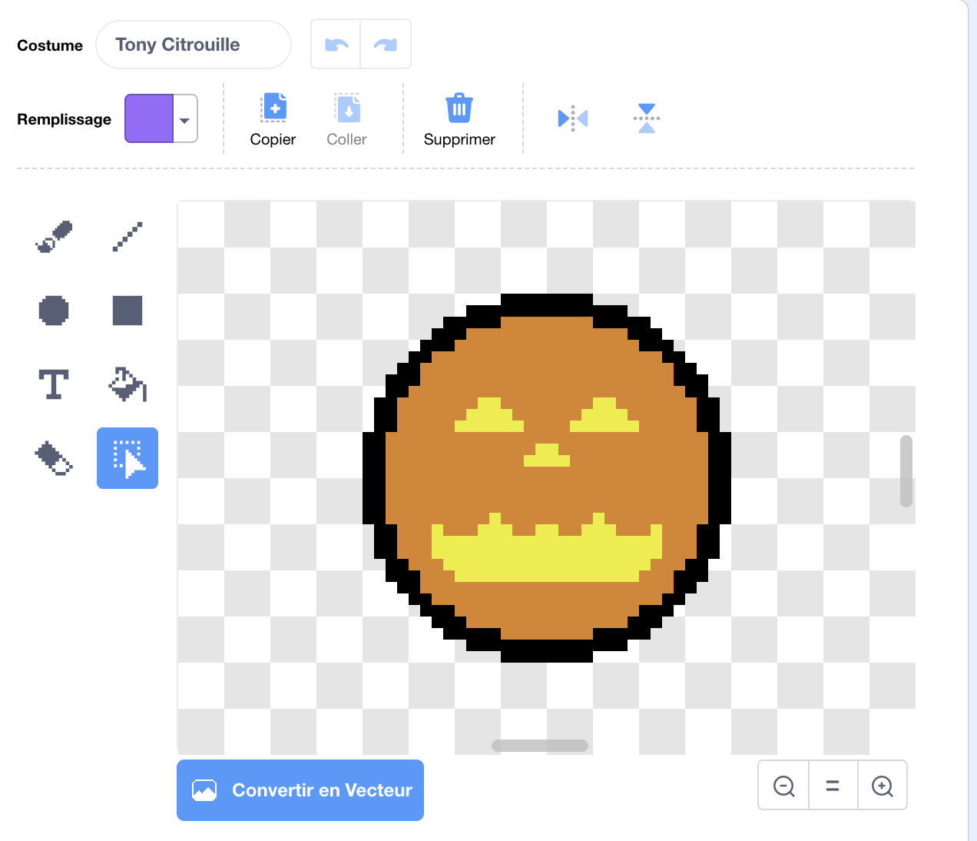Click the costume name field Tony Citrouille
The height and width of the screenshot is (841, 977).
pyautogui.click(x=194, y=45)
